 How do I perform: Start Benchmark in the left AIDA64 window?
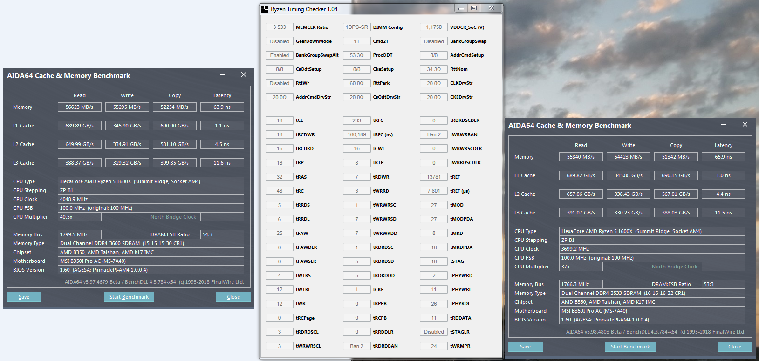(129, 297)
